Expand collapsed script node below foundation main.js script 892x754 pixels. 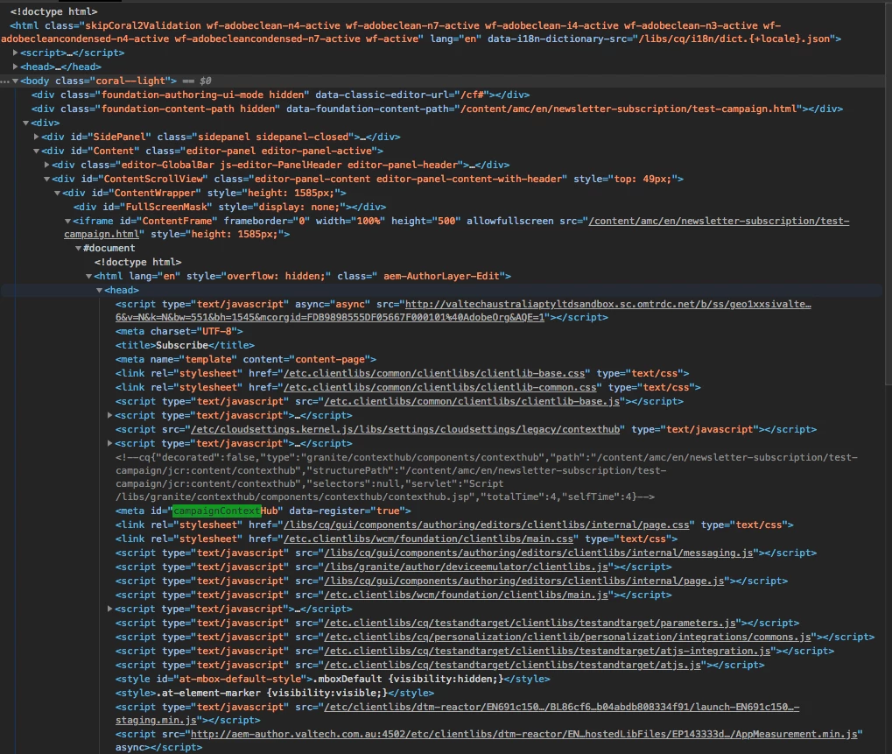109,609
